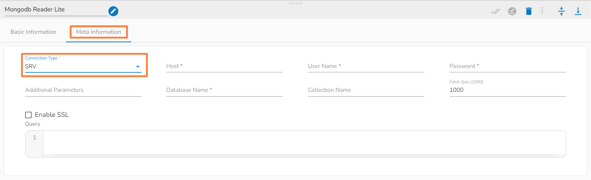This screenshot has height=180, width=591.
Task: Click the grey circled checkmark icon
Action: 512,11
